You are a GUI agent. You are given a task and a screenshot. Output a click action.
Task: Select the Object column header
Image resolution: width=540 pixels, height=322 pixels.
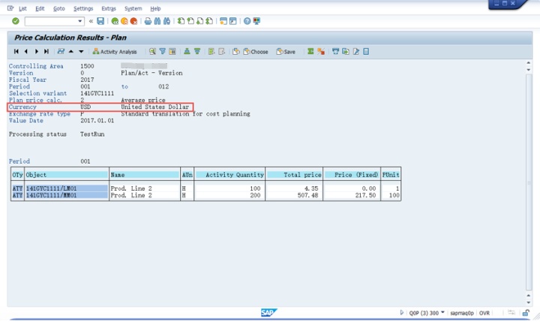pos(67,175)
